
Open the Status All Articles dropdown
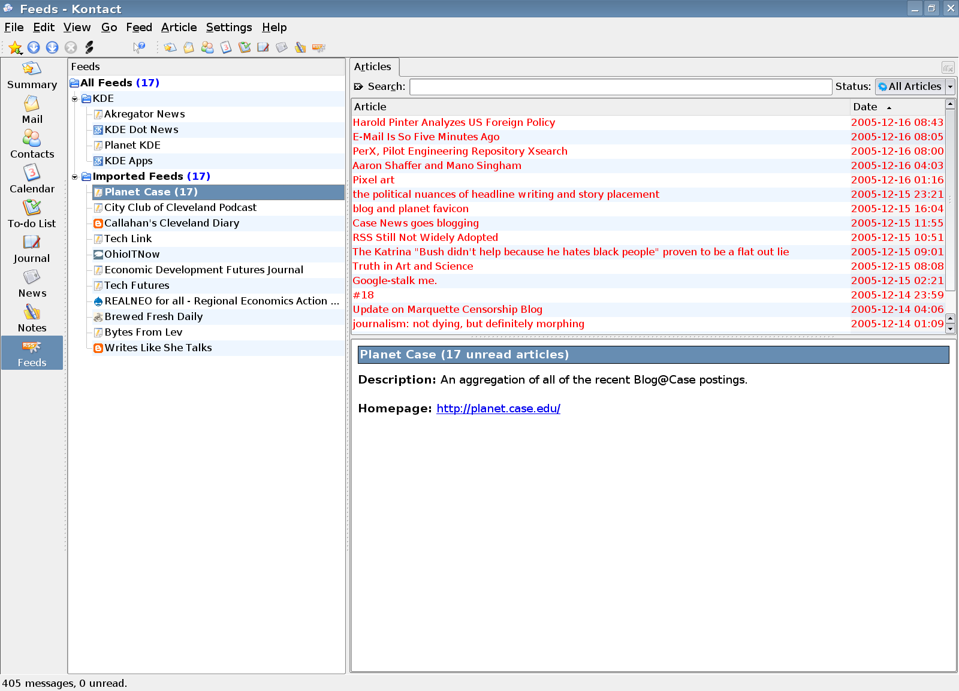tap(915, 86)
